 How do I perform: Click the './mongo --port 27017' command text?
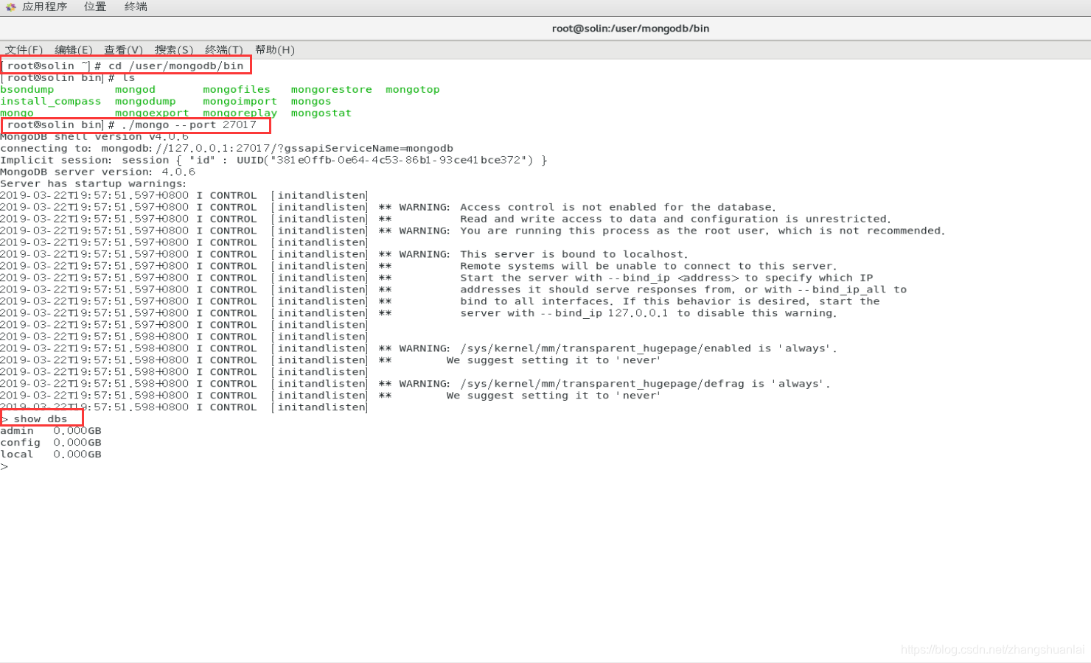click(189, 124)
